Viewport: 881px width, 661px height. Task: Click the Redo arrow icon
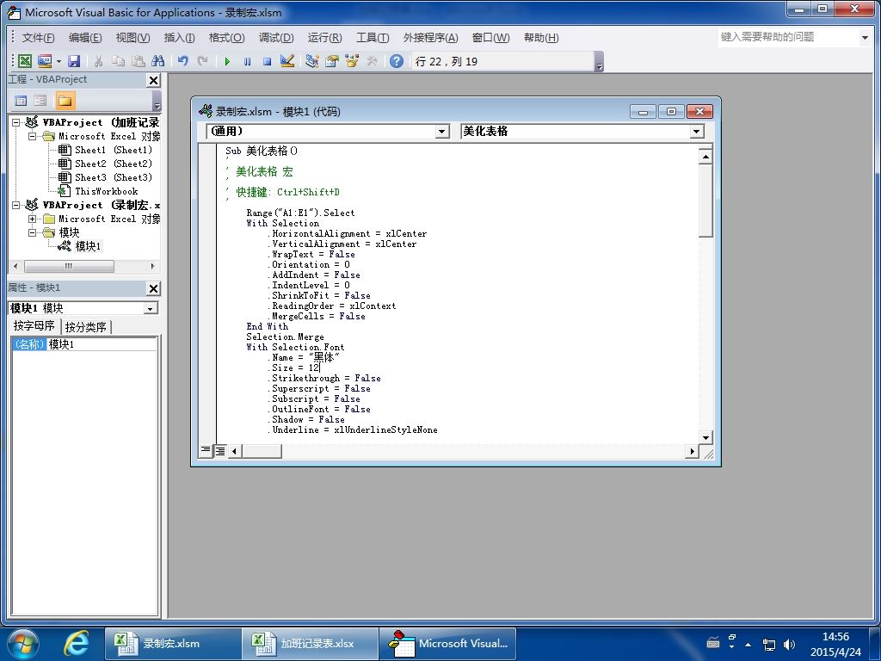(x=203, y=61)
